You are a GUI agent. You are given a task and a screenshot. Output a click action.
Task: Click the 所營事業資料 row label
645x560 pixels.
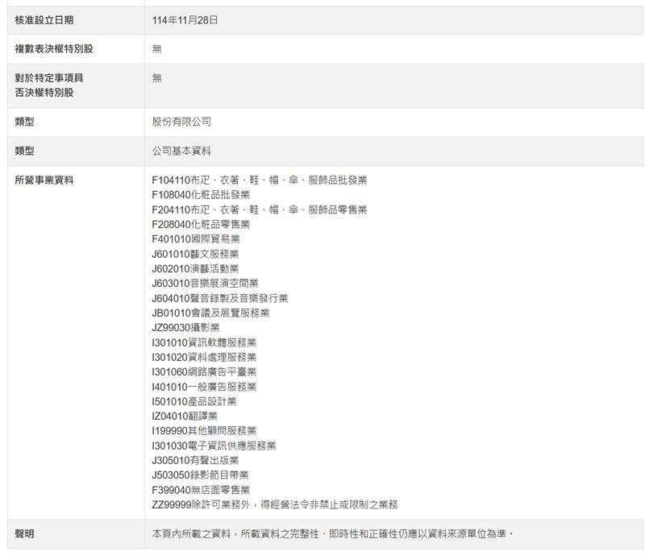click(44, 180)
